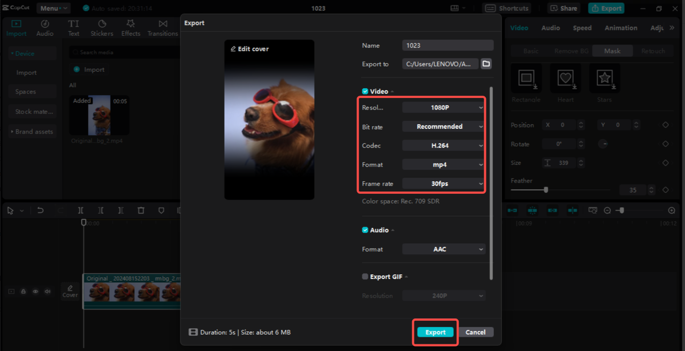The height and width of the screenshot is (351, 685).
Task: Select the arrow pointer tool
Action: (x=10, y=210)
